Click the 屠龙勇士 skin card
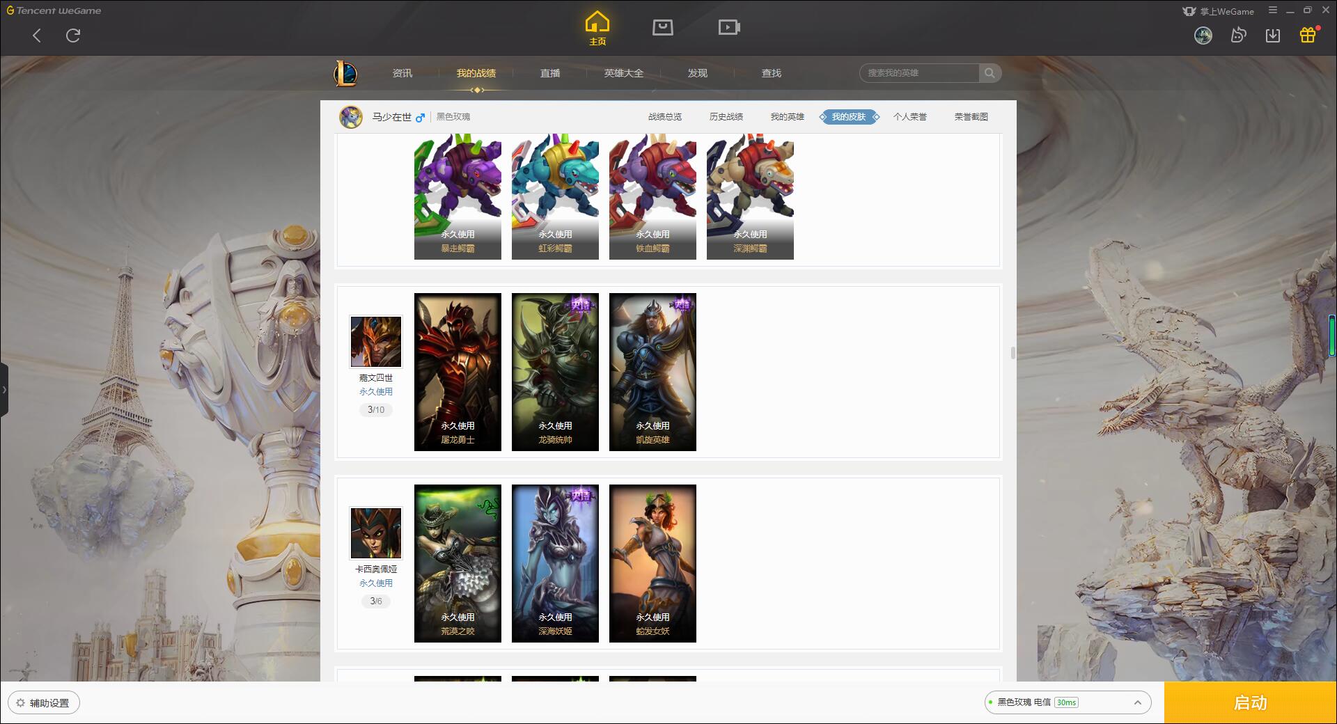 click(x=458, y=372)
